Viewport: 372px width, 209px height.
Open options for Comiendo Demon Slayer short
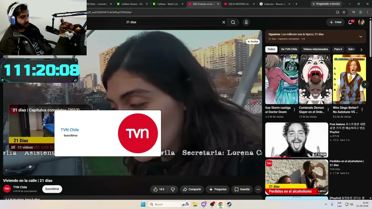328,110
